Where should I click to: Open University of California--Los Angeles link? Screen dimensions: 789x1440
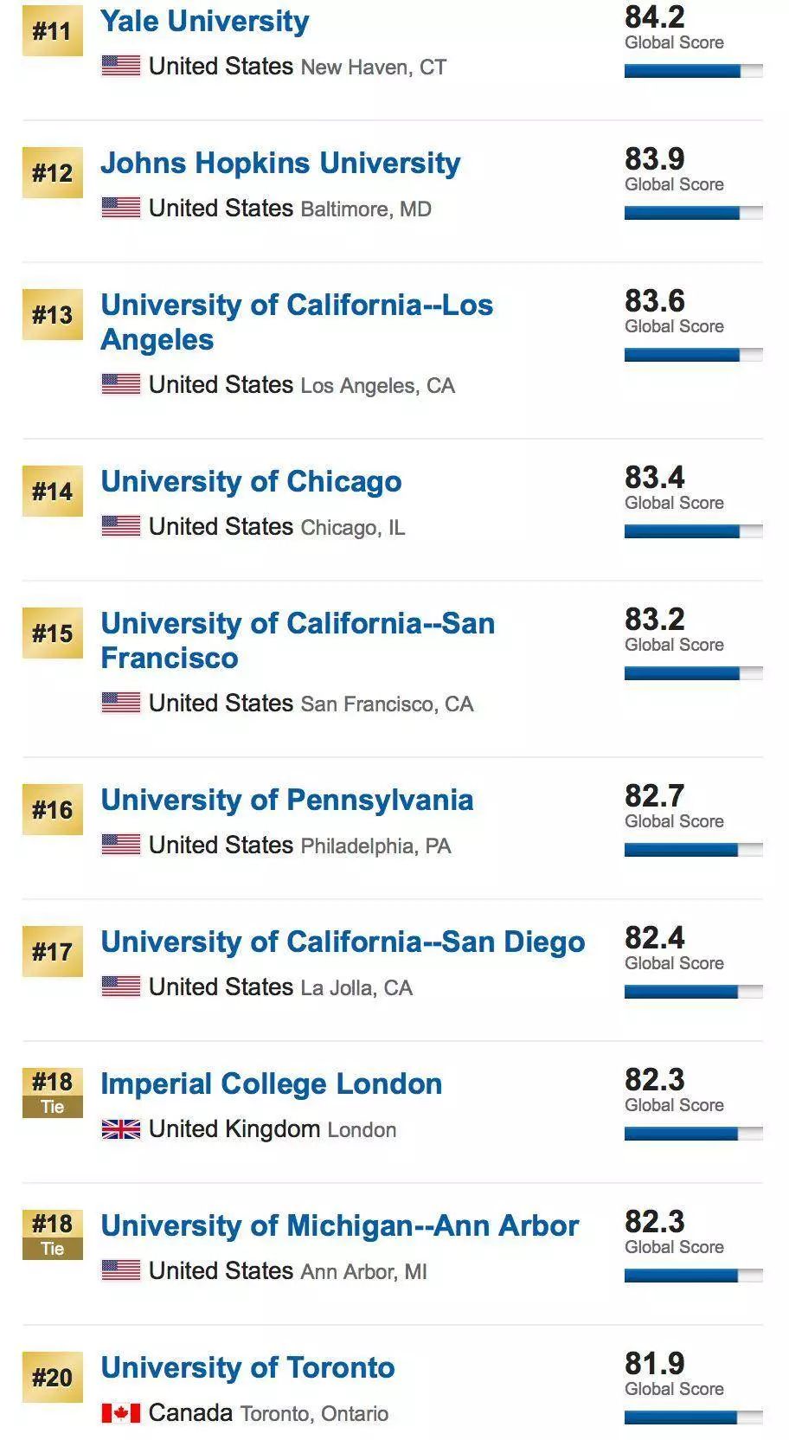coord(297,322)
